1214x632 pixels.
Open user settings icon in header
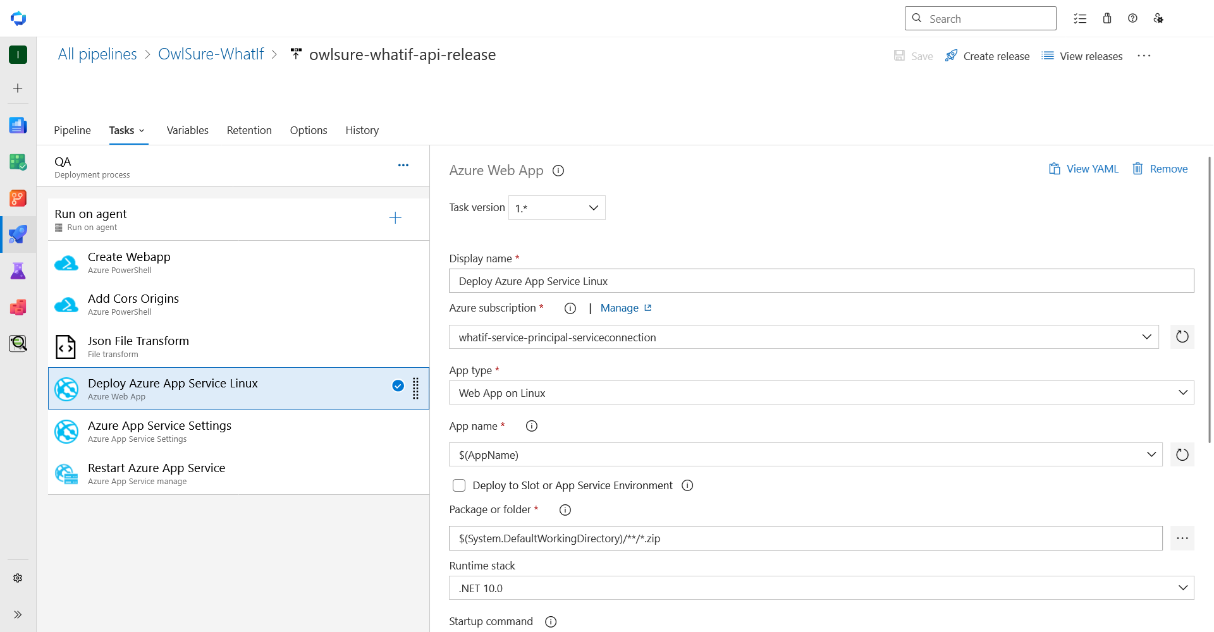pos(1158,18)
